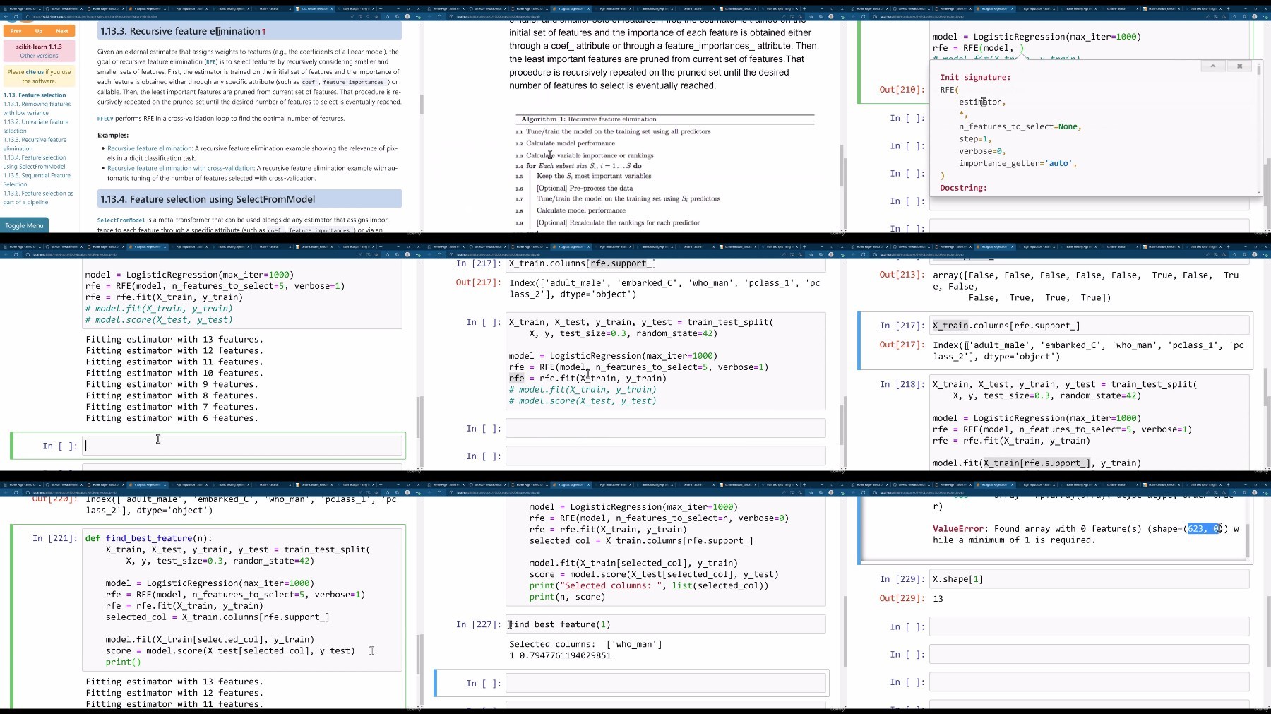The height and width of the screenshot is (714, 1271).
Task: Follow the 'cite us' link
Action: point(35,72)
